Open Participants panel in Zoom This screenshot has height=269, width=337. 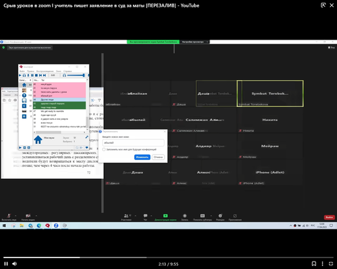point(126,217)
